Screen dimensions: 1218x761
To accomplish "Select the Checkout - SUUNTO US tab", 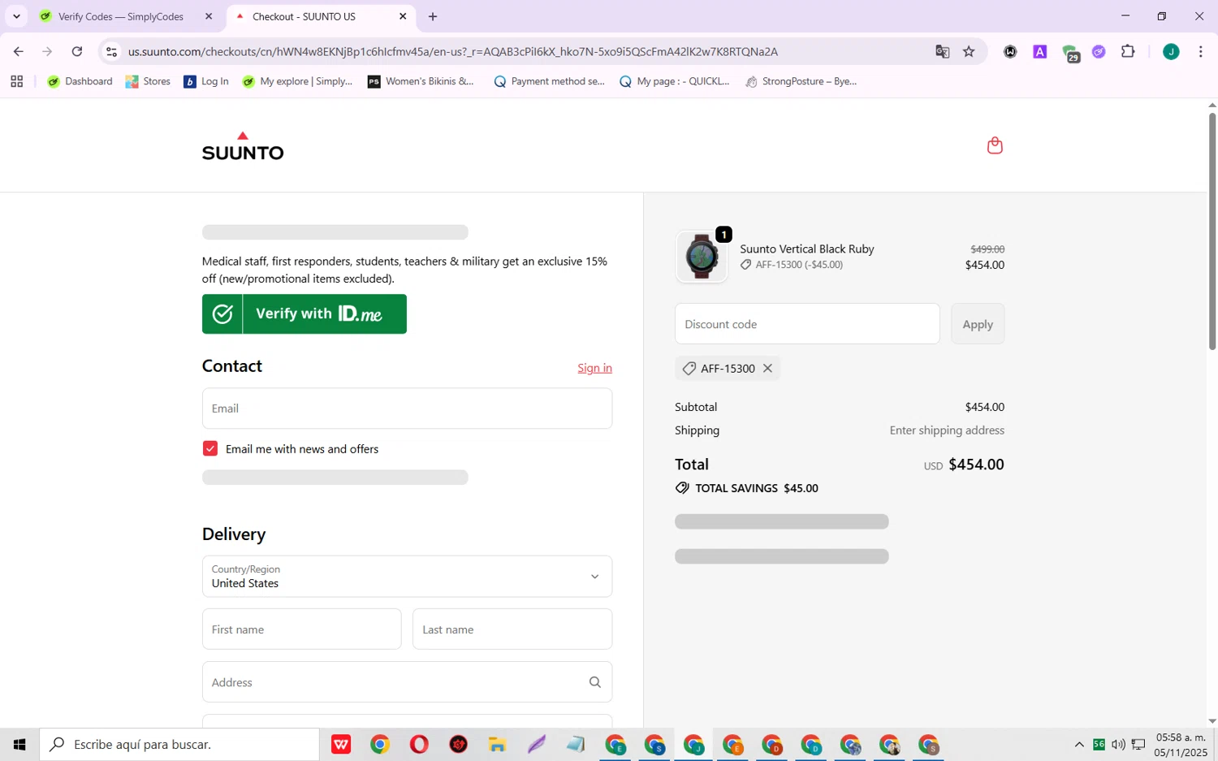I will pyautogui.click(x=321, y=16).
